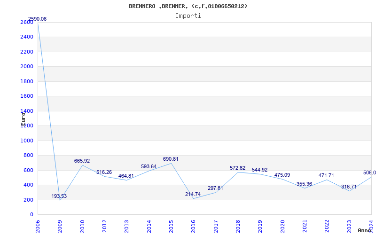Click the 2009 year tick on x-axis

tap(60, 224)
